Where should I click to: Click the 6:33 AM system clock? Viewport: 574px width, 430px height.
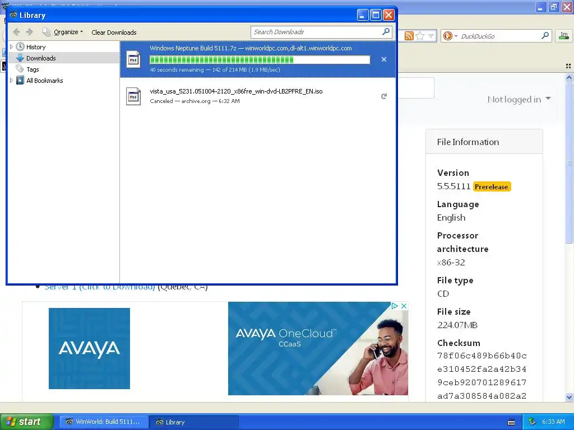(x=553, y=422)
